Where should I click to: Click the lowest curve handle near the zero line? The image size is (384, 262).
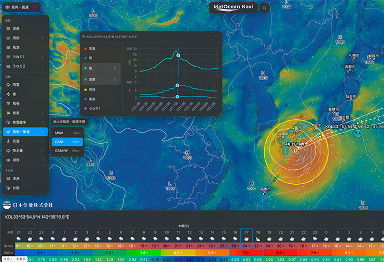178,97
